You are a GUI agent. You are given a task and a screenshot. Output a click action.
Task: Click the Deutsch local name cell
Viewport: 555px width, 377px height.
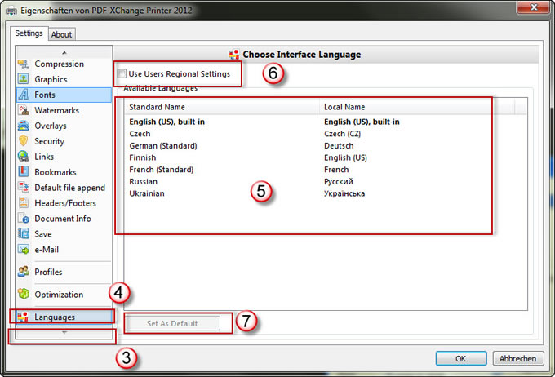point(339,146)
